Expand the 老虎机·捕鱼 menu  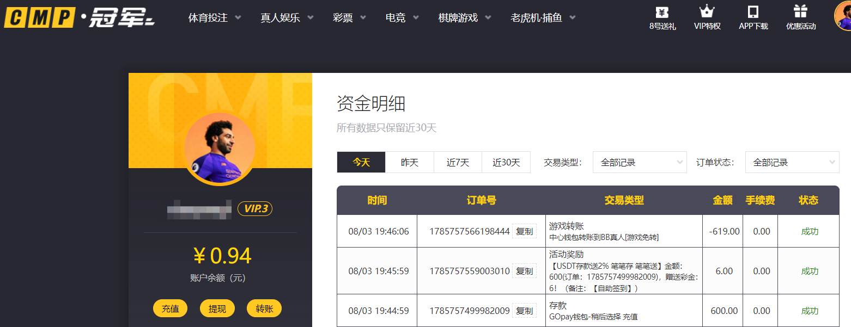[x=543, y=17]
